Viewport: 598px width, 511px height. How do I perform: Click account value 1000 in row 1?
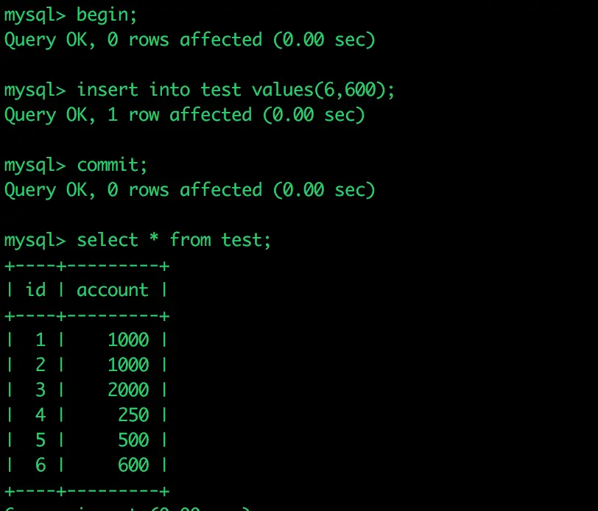point(128,339)
